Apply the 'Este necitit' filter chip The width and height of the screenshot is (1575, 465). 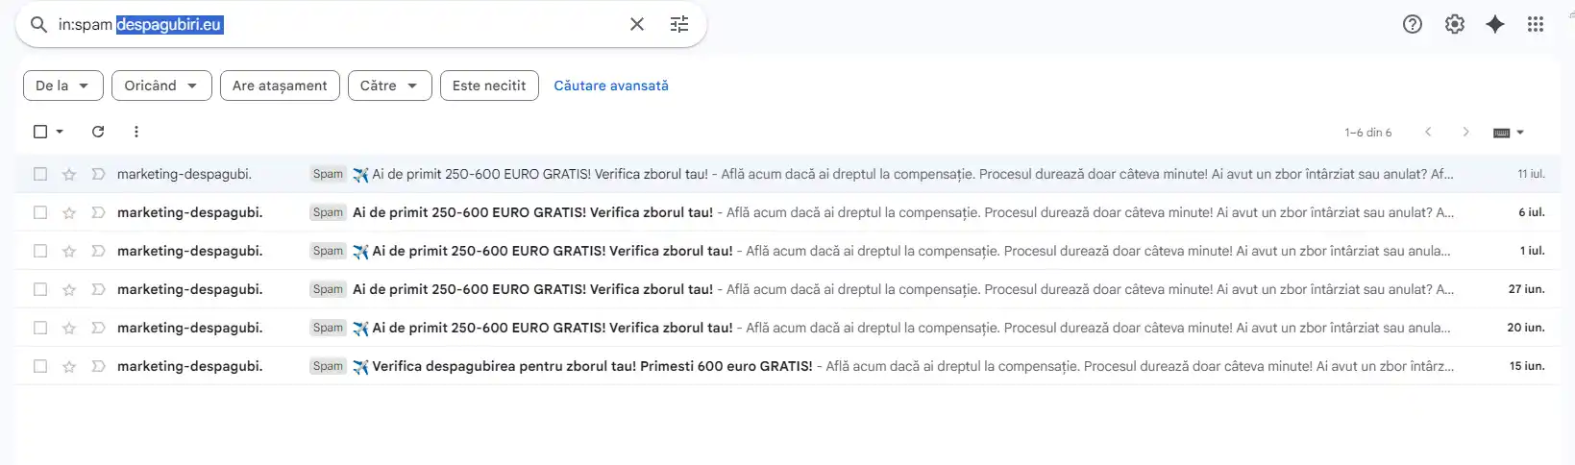pos(489,86)
